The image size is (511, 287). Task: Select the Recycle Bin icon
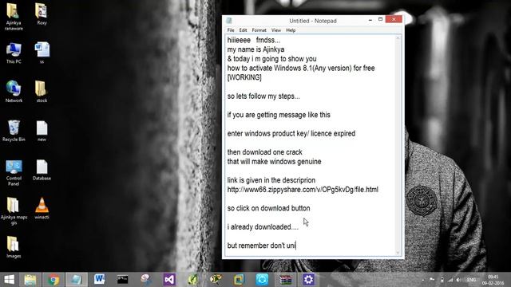pos(14,131)
